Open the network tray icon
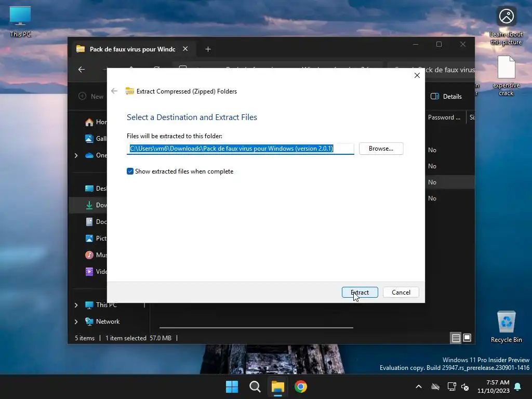 coord(451,387)
